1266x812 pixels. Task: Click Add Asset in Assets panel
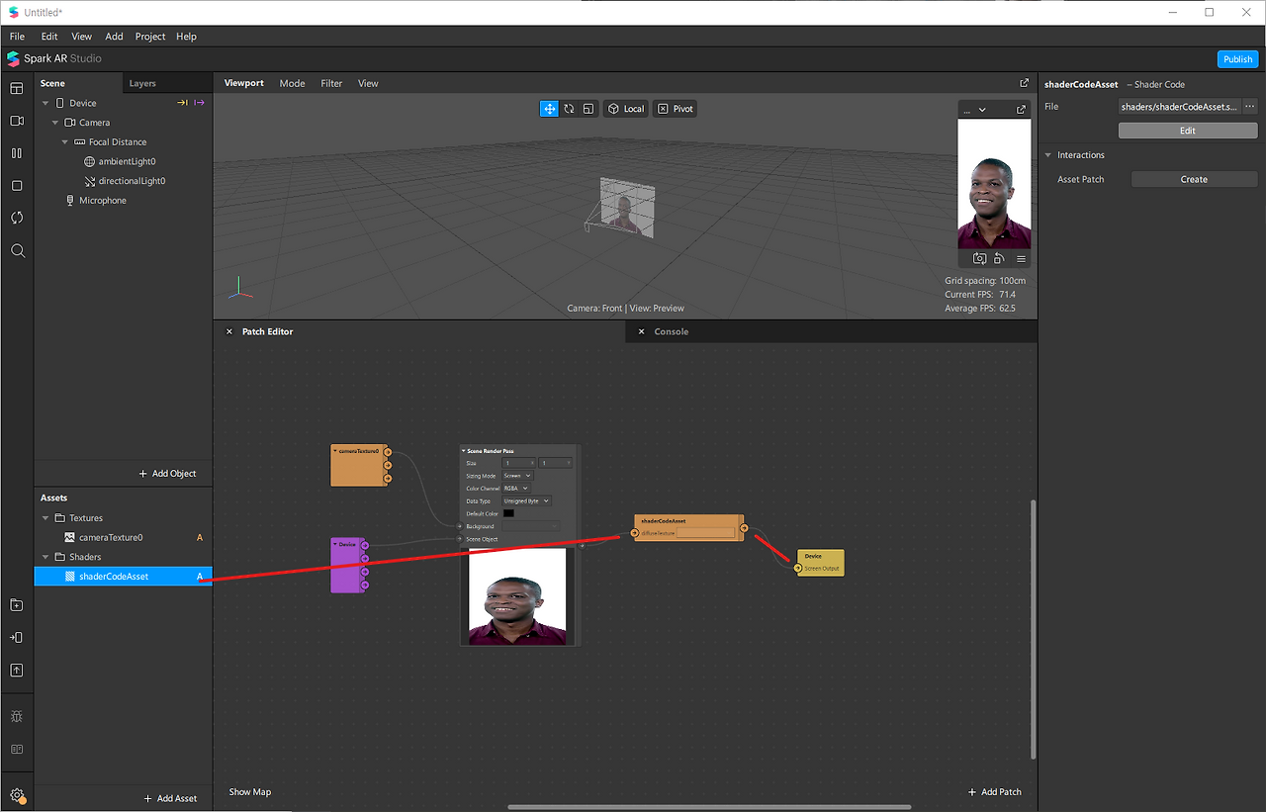[x=170, y=798]
